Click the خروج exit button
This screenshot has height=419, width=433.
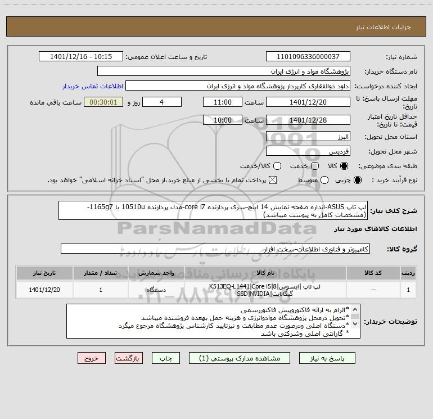tap(92, 358)
